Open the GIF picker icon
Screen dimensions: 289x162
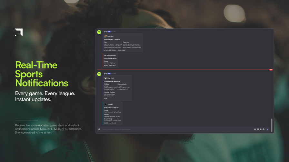pyautogui.click(x=258, y=129)
